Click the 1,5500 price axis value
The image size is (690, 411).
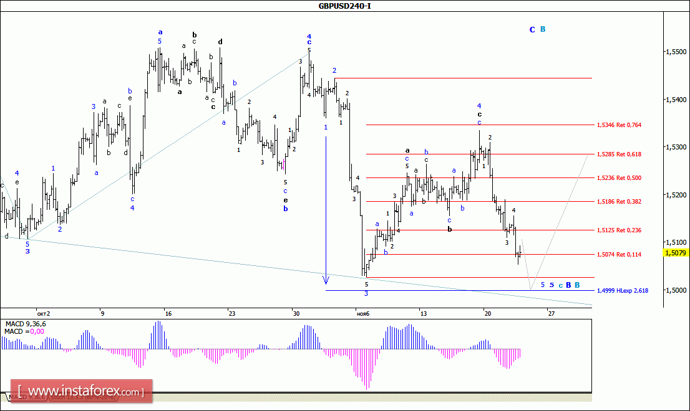676,51
